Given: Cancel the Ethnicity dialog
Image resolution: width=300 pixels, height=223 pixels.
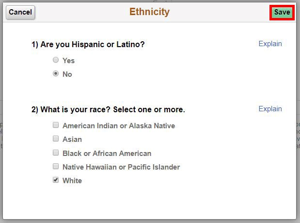Looking at the screenshot, I should point(20,12).
